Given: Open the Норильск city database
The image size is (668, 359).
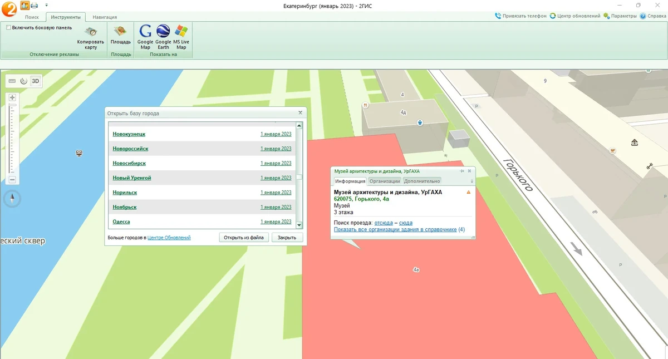Looking at the screenshot, I should [125, 193].
